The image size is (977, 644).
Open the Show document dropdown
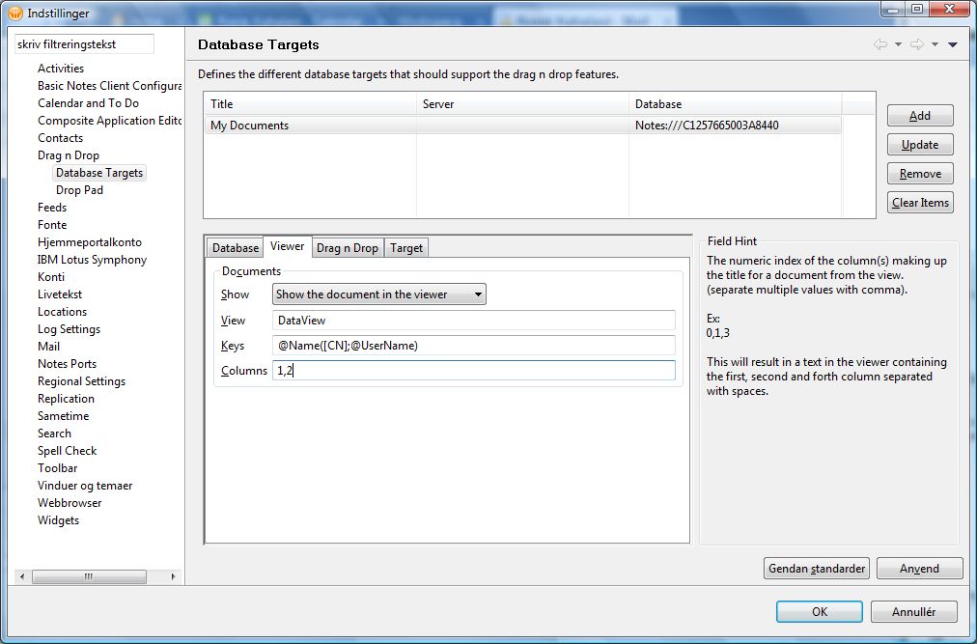pos(378,294)
